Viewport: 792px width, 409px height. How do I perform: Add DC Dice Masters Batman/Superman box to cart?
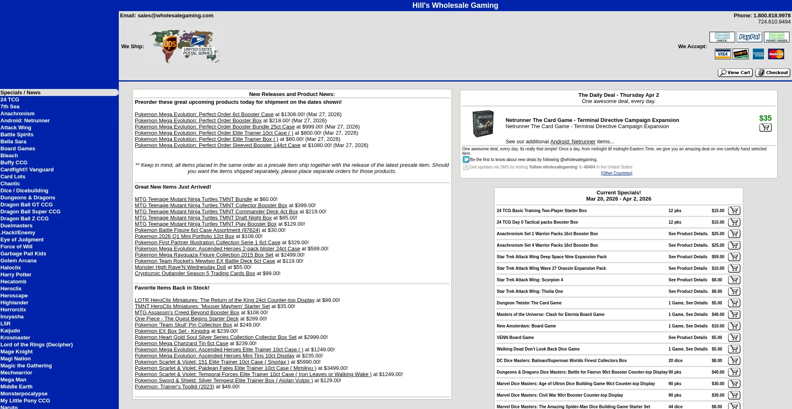pyautogui.click(x=734, y=361)
